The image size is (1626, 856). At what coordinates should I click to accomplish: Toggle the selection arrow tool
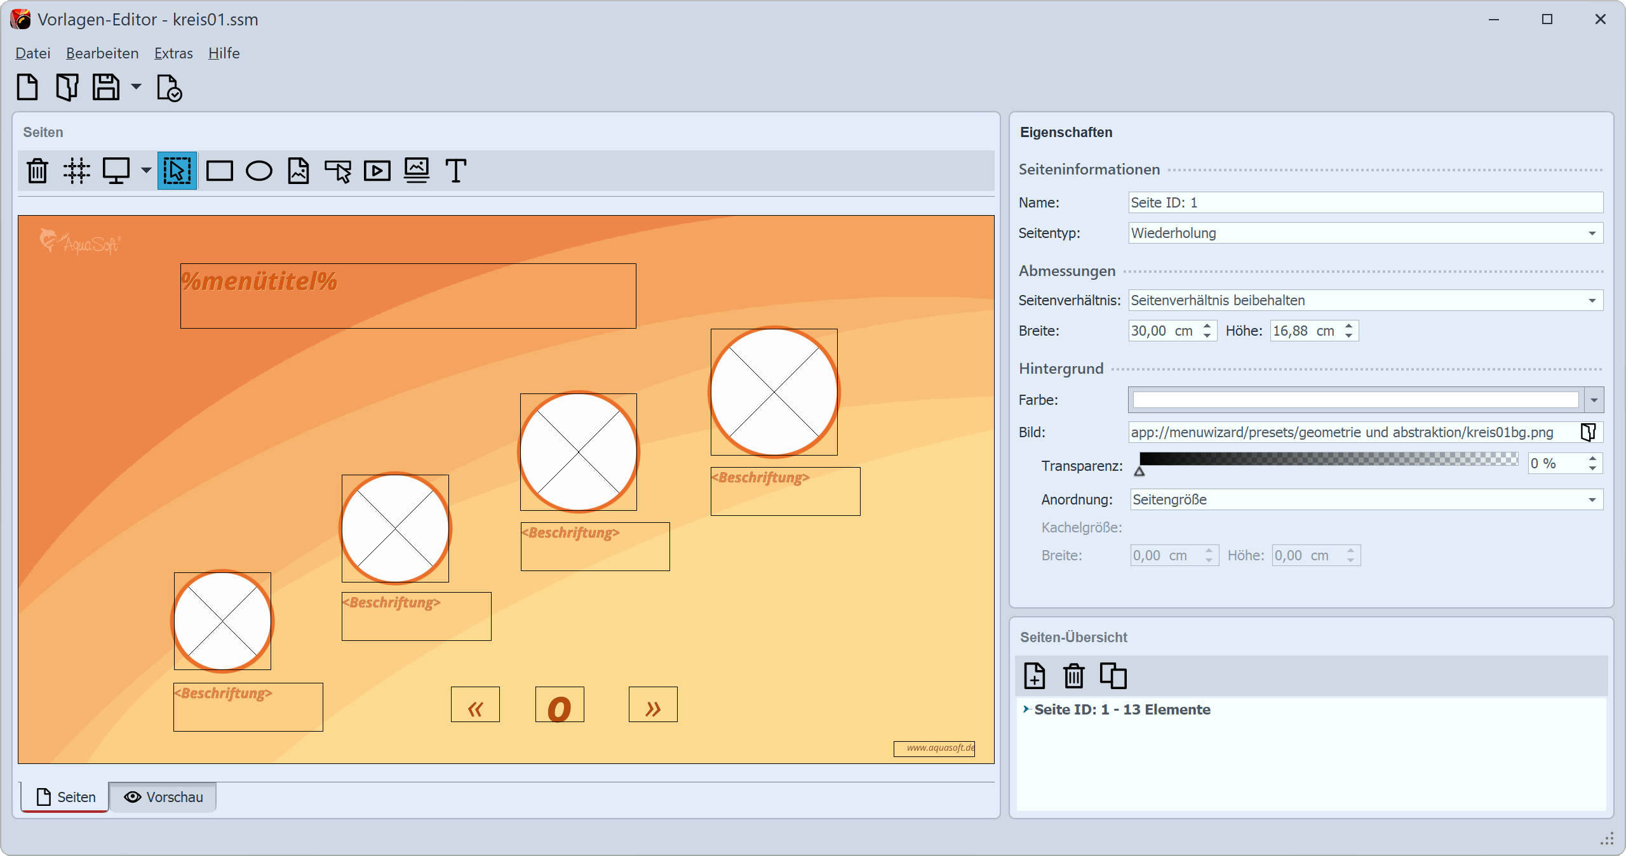coord(177,171)
